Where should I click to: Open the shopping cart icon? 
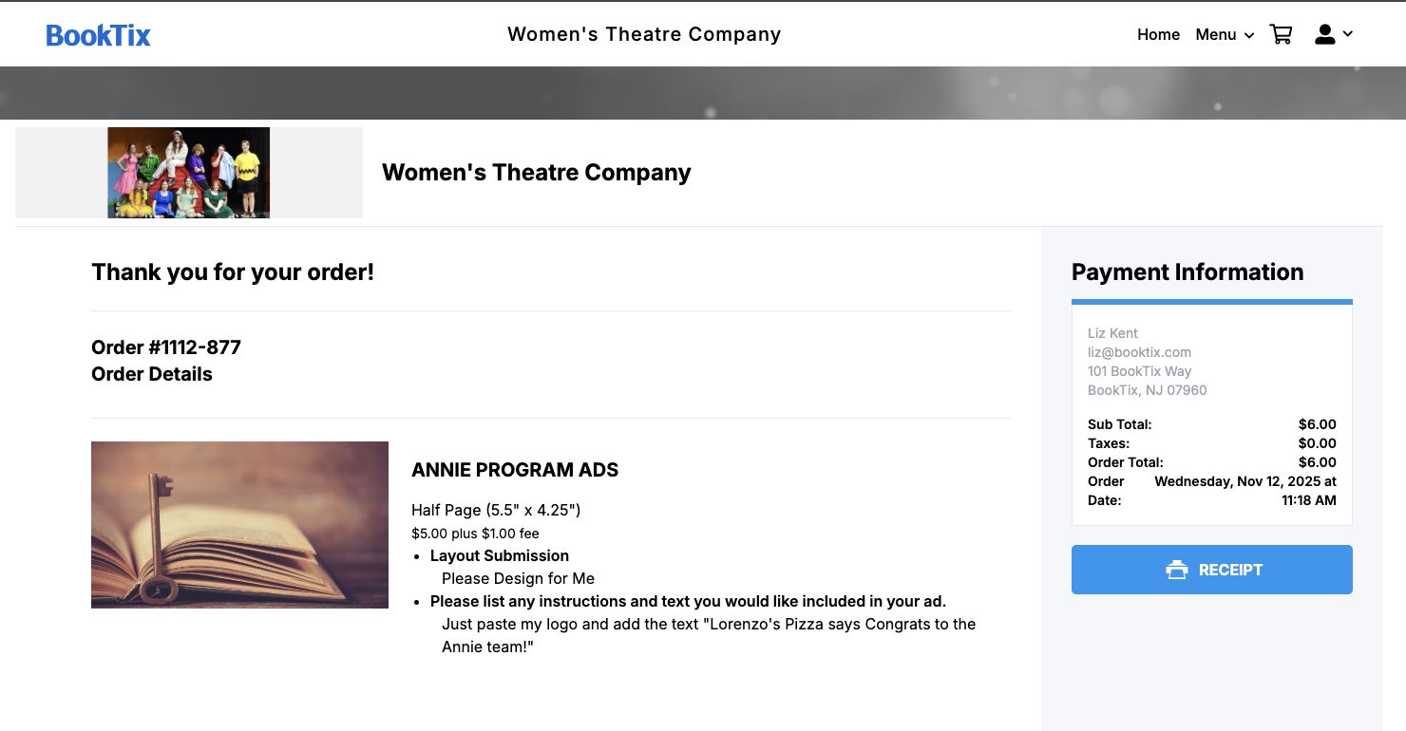point(1281,35)
